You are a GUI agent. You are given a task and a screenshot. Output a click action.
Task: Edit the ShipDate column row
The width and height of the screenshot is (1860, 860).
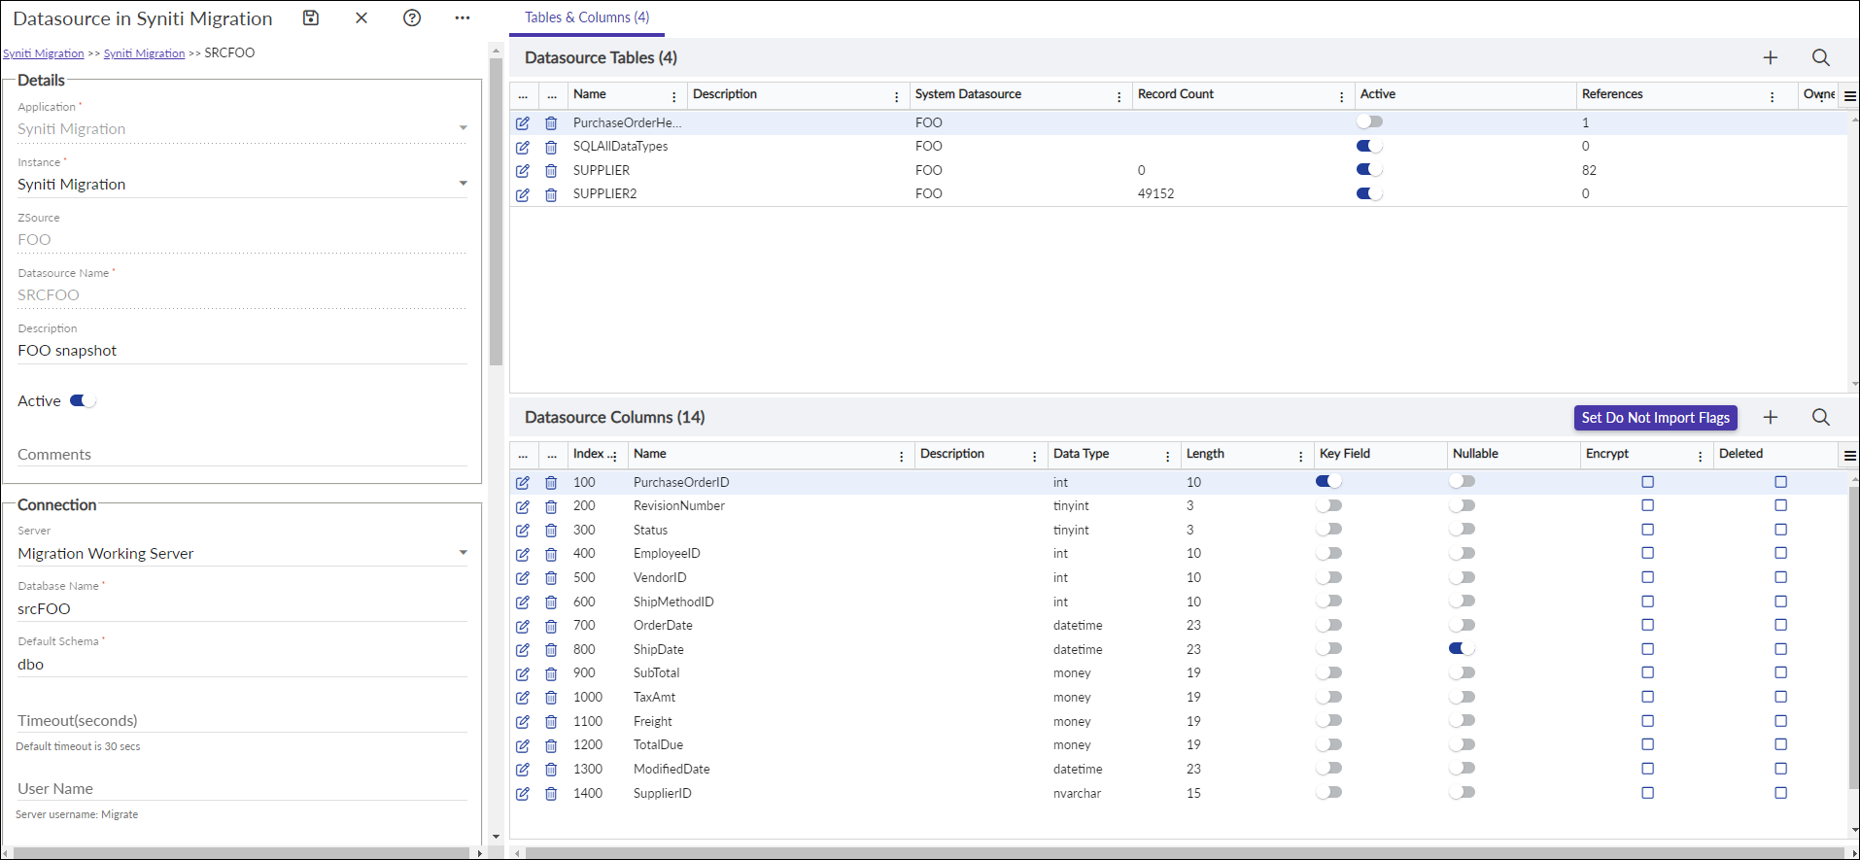coord(523,650)
